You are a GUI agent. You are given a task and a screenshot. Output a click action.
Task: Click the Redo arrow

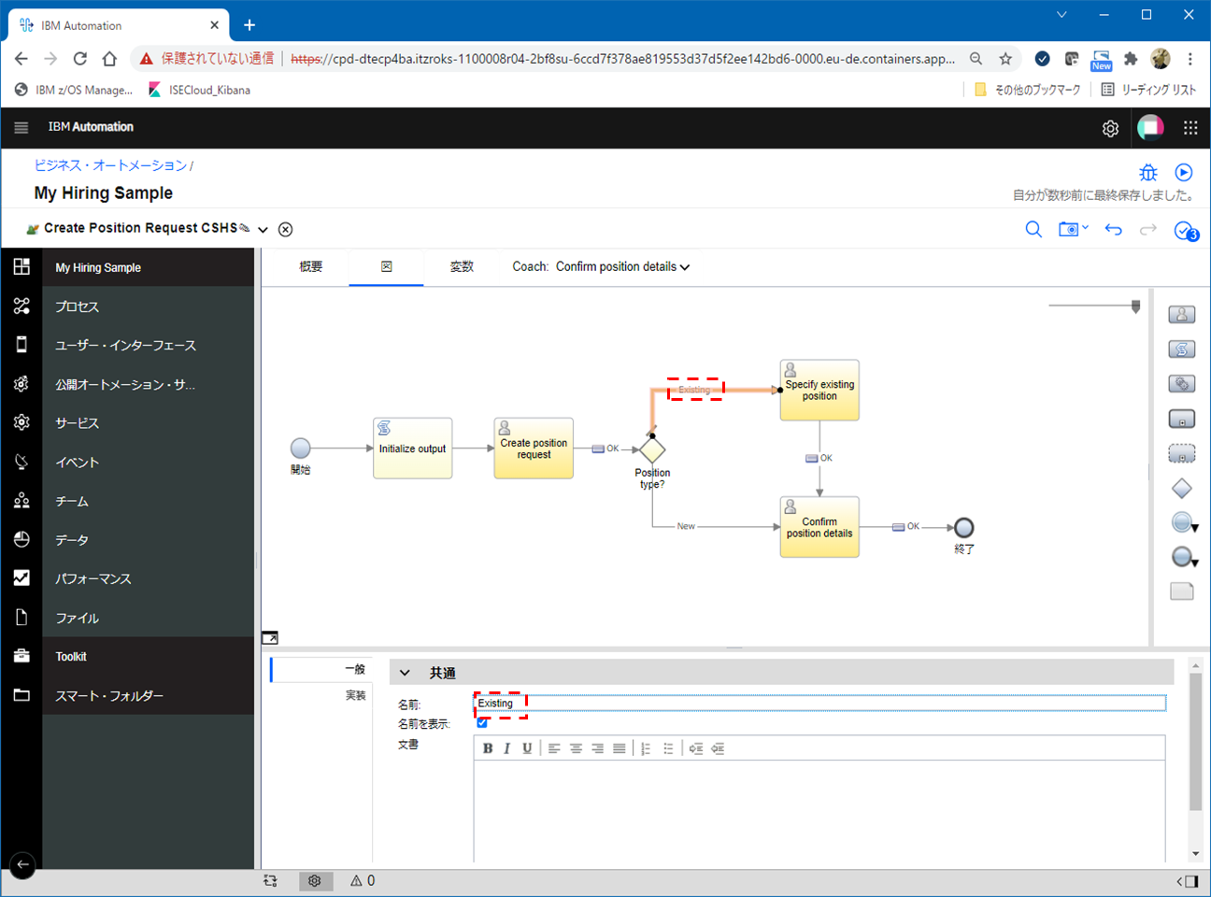click(1148, 229)
